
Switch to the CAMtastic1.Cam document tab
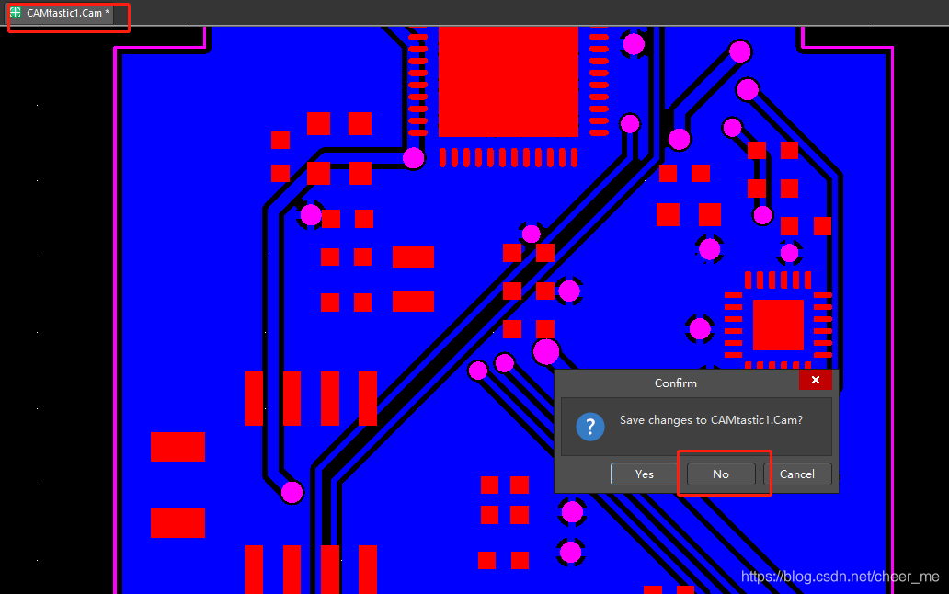click(x=64, y=13)
